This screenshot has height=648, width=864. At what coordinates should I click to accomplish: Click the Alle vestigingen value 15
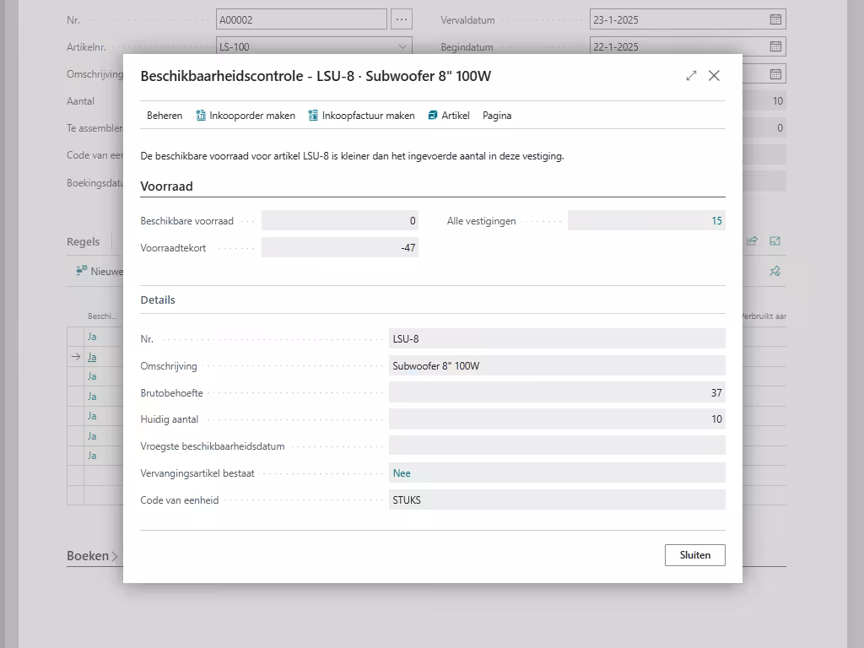716,221
